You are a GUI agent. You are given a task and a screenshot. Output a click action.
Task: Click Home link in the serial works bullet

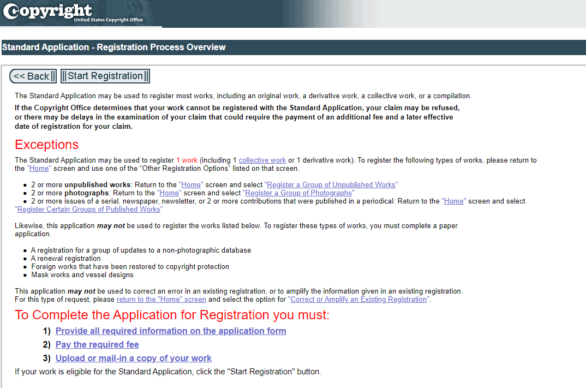[x=453, y=201]
